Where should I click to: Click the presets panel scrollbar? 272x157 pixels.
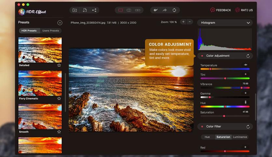(x=65, y=92)
